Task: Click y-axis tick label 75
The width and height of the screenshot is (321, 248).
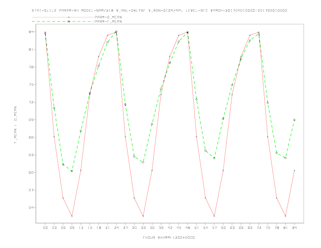Action: point(31,85)
